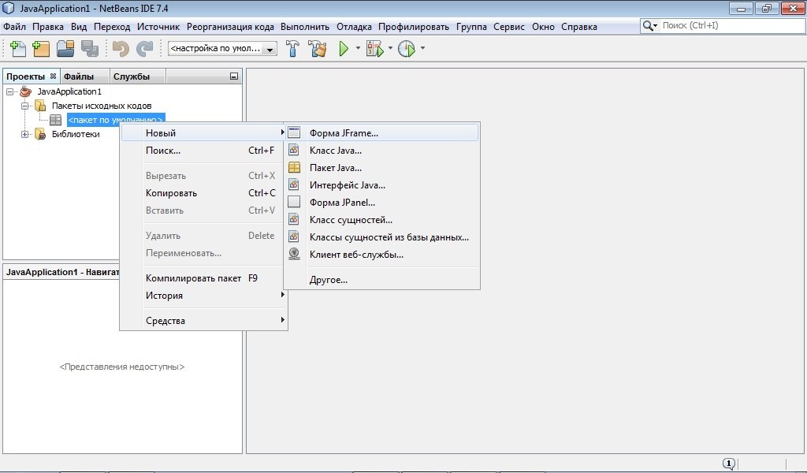The image size is (807, 473).
Task: Close the Проекты tab with its x
Action: click(53, 76)
